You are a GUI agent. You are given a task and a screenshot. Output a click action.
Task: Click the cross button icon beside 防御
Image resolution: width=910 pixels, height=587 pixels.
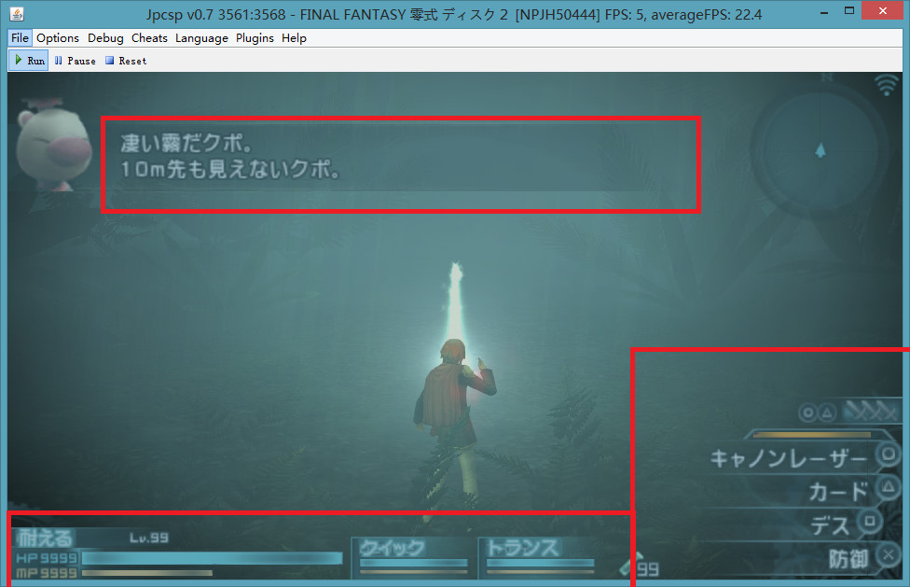tap(888, 555)
